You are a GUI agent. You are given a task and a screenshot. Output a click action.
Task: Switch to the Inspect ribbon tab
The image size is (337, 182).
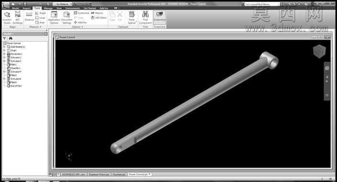point(27,8)
